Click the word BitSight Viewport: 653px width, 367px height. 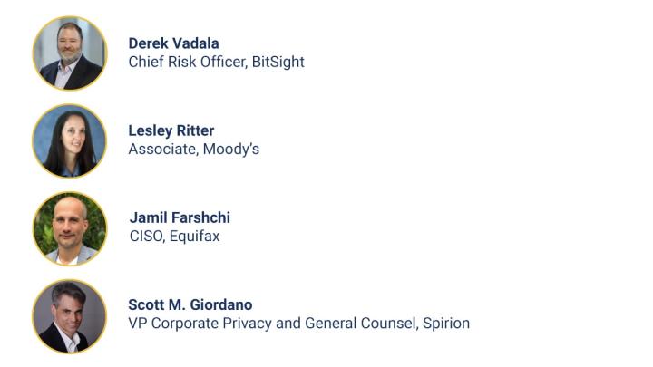click(x=278, y=62)
